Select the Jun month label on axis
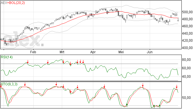The height and width of the screenshot is (109, 195). tap(149, 52)
